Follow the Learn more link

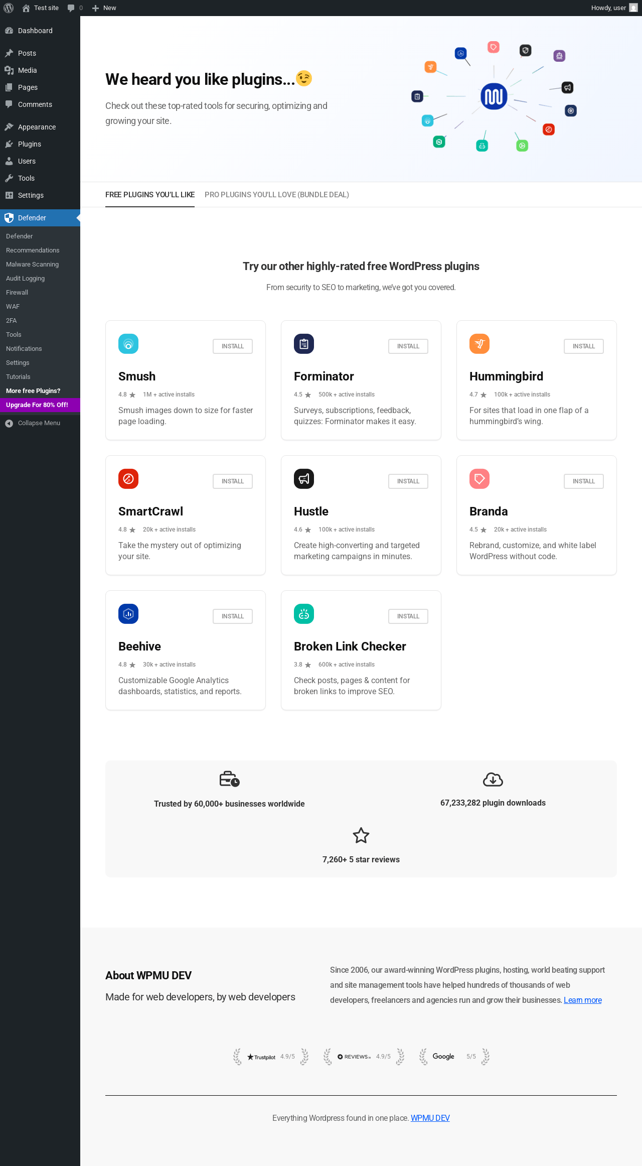pos(582,1000)
